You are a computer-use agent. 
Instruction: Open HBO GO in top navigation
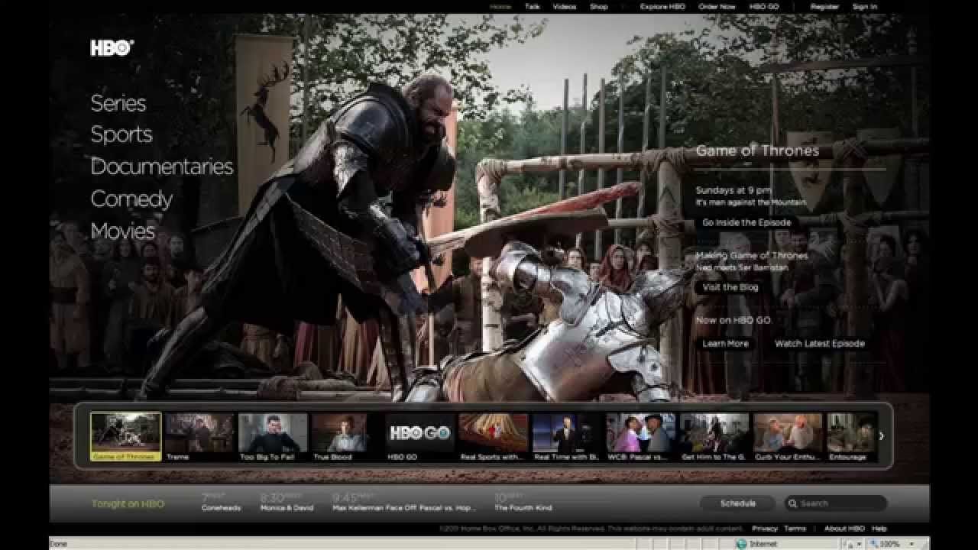point(763,7)
